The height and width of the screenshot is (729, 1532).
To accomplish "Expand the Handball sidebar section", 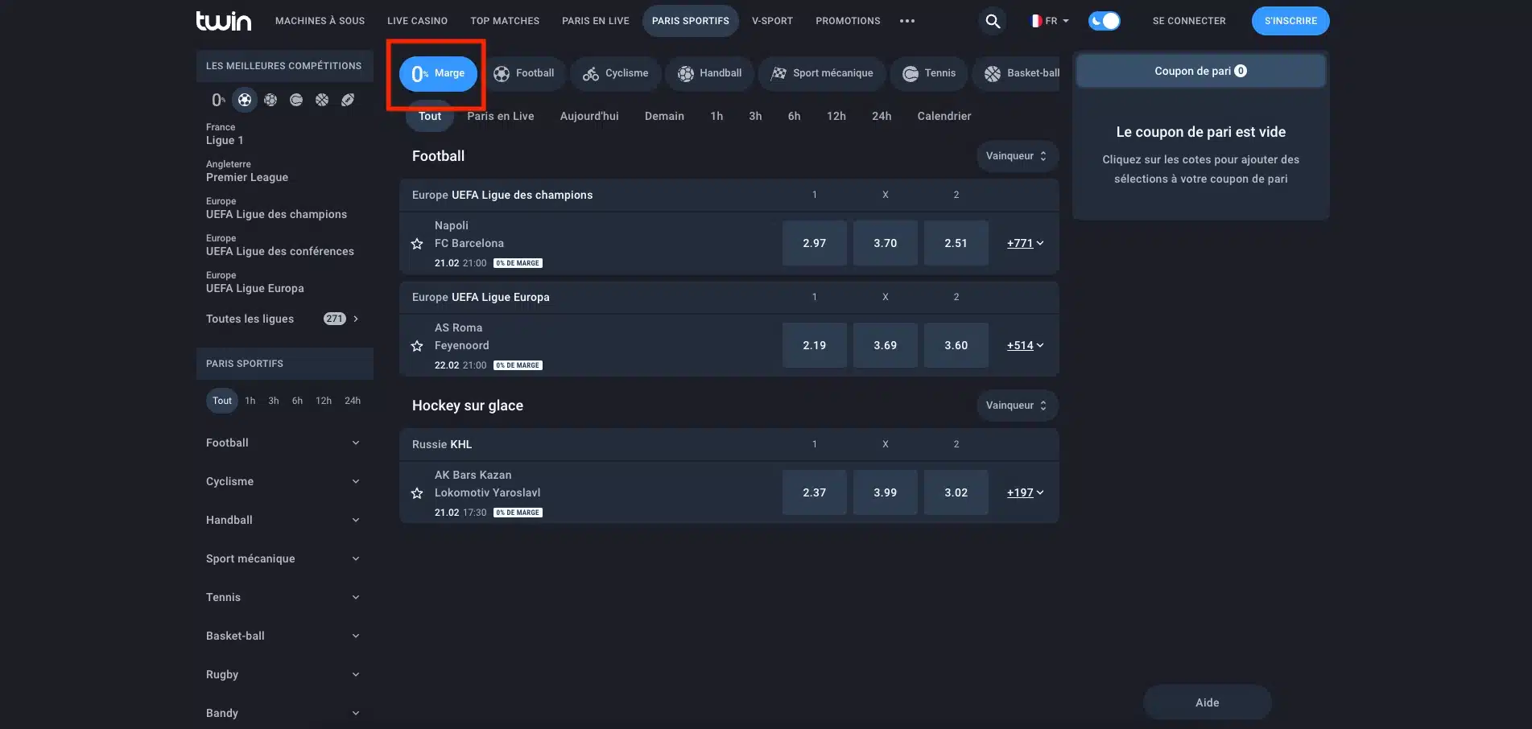I will click(283, 520).
